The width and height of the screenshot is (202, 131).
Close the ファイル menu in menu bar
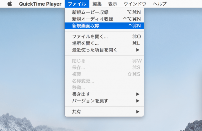77,4
